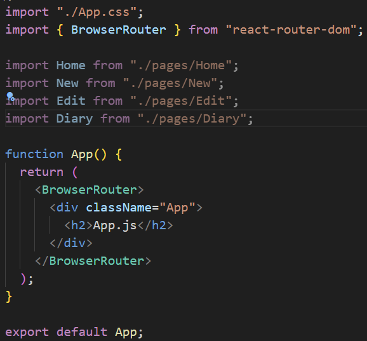
Task: Click the from keyword in BrowserRouter import
Action: coord(203,30)
